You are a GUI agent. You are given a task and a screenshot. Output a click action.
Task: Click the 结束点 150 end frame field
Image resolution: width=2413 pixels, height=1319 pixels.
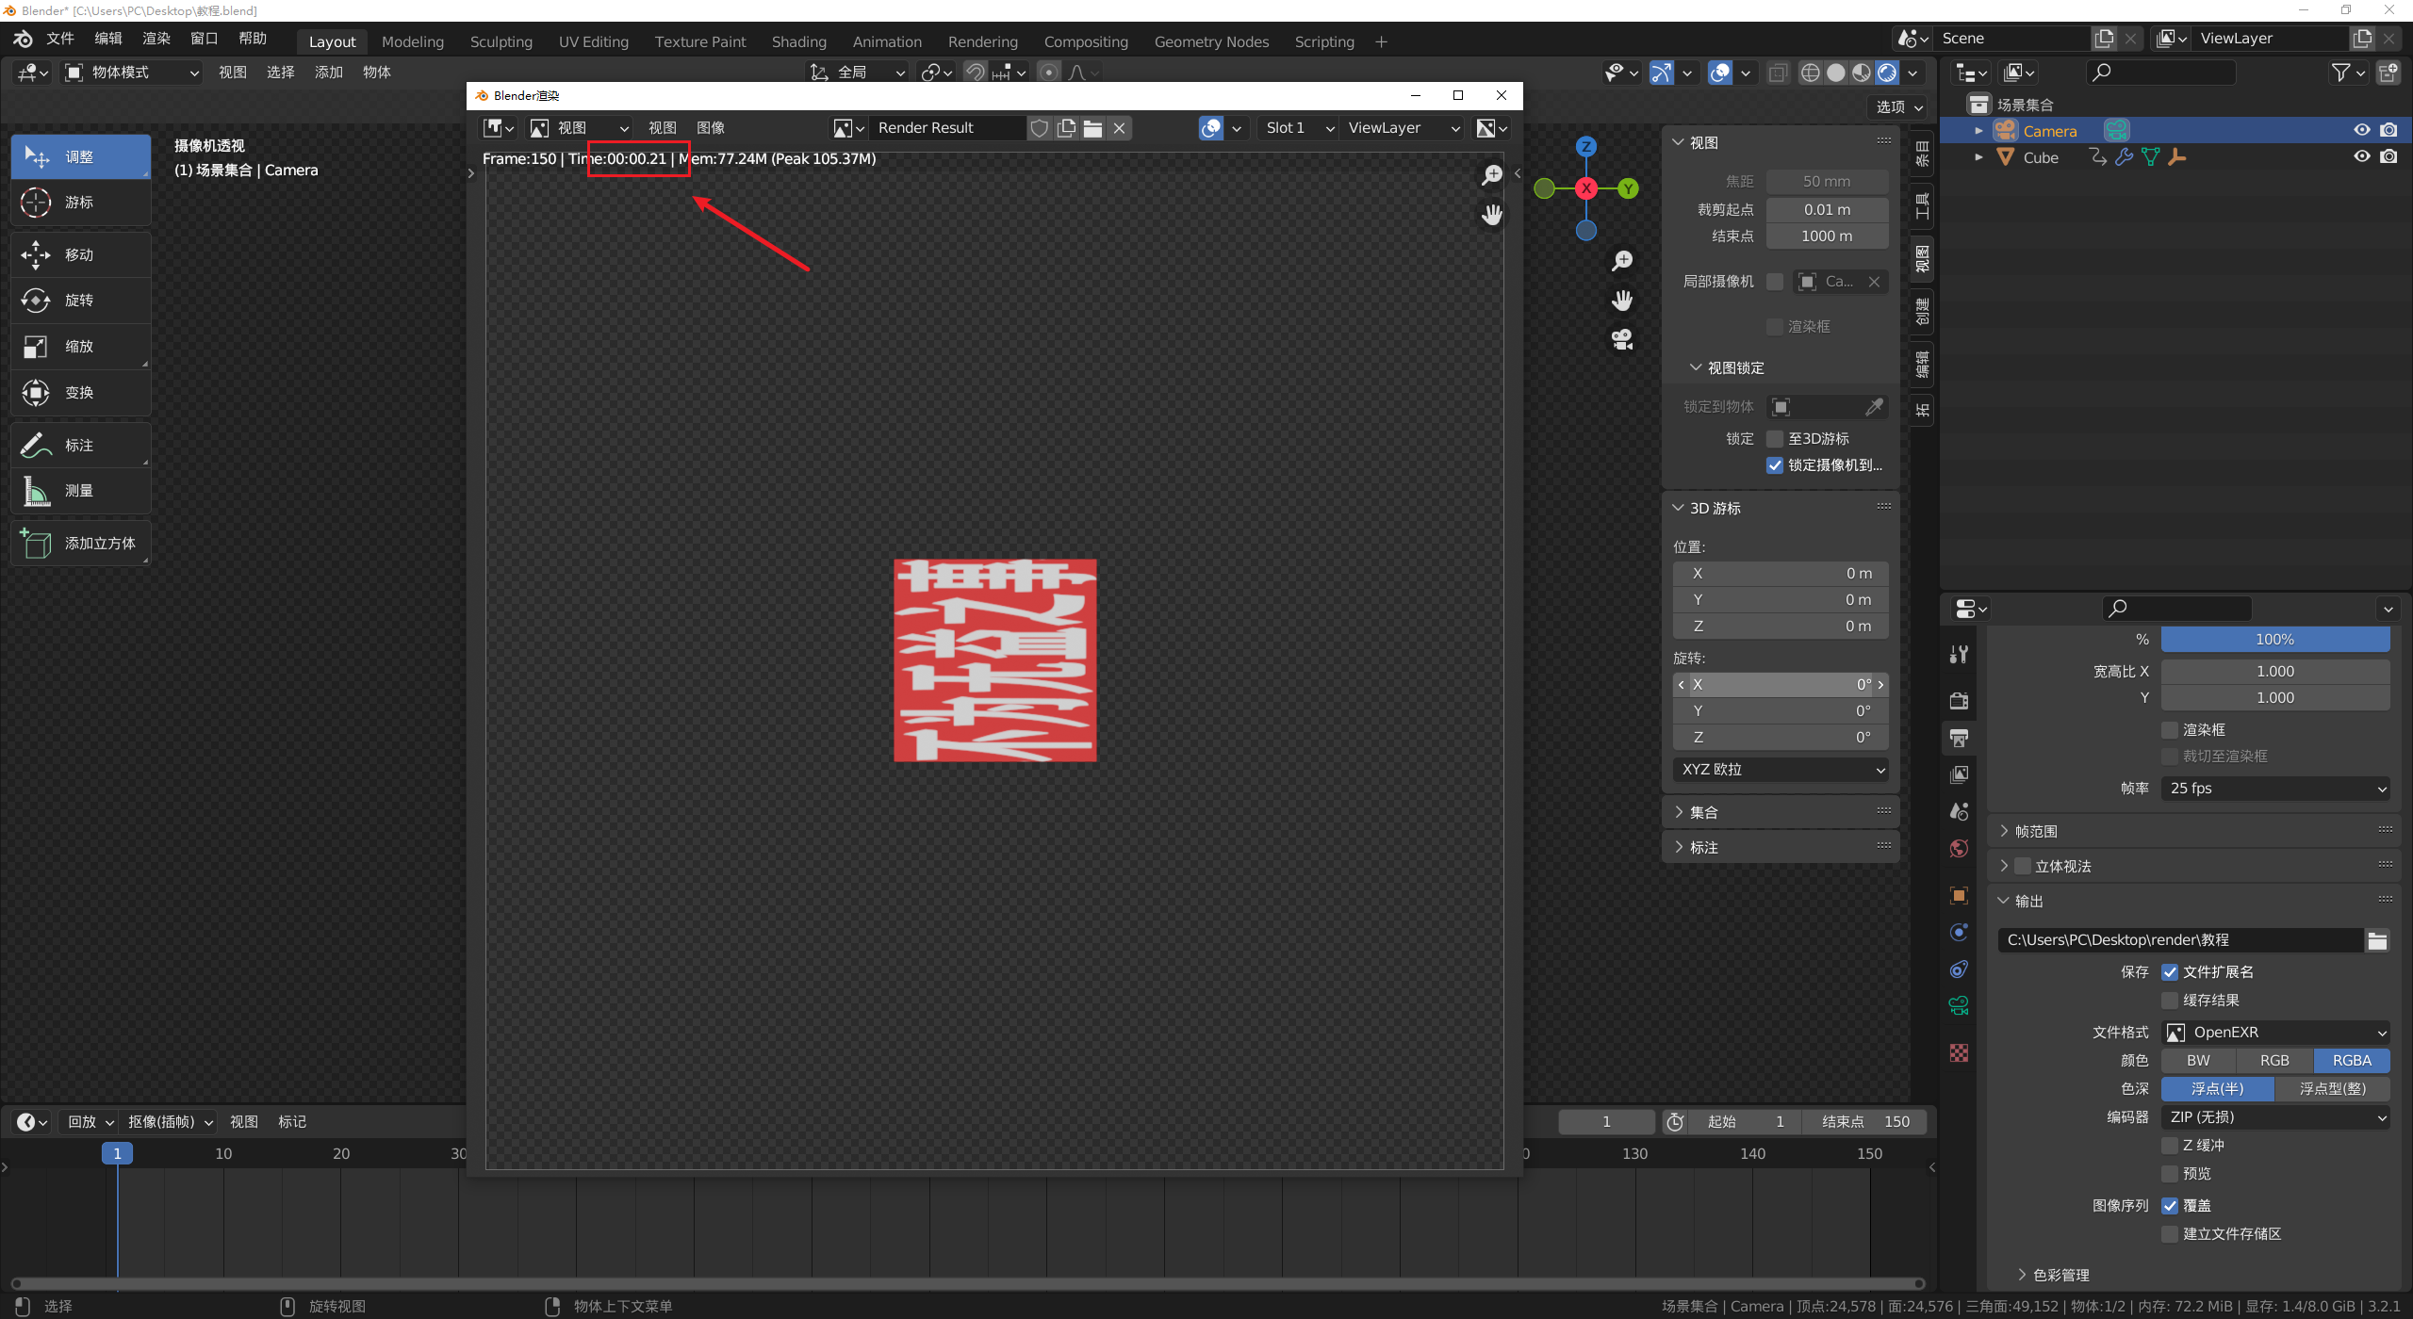pos(1864,1121)
